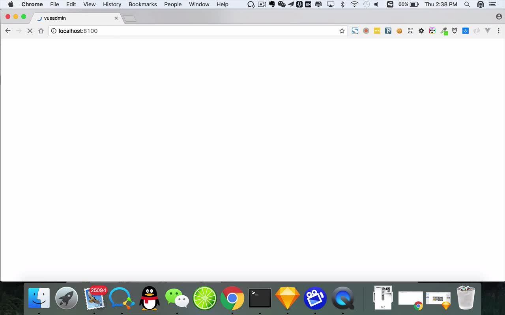Go to the home page via house icon
Image resolution: width=505 pixels, height=315 pixels.
(41, 31)
